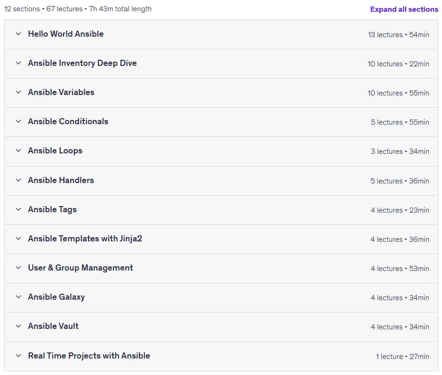Click the '4 lectures • 23min' label
The image size is (442, 375).
[x=400, y=210]
